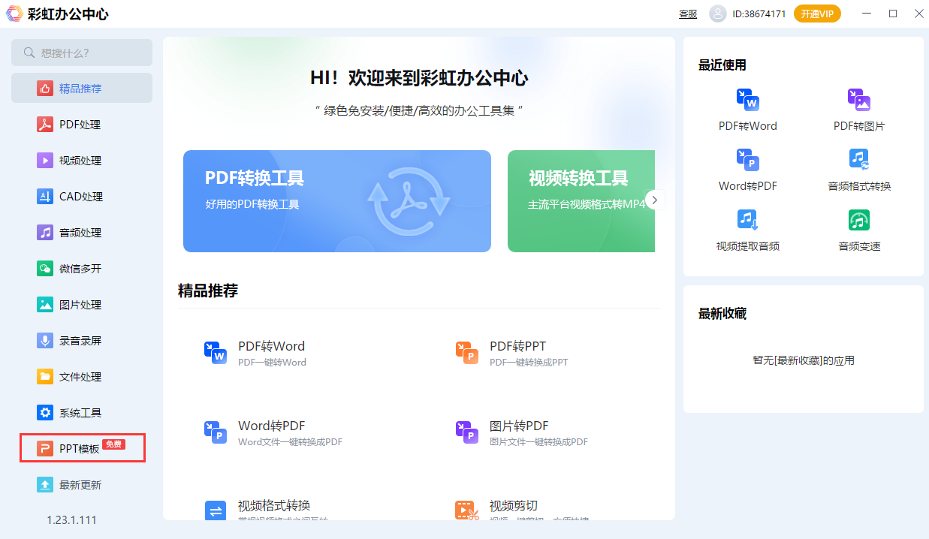The width and height of the screenshot is (929, 539).
Task: Click the 暂无[最新收藏]的应用 message
Action: (804, 360)
